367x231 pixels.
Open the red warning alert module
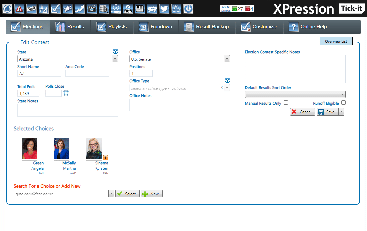(19, 9)
